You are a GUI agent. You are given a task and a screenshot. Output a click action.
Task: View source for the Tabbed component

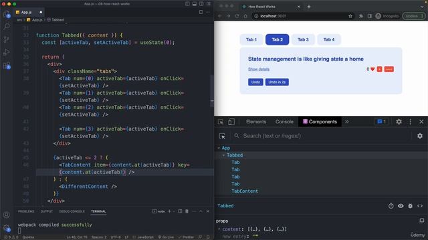(x=420, y=206)
